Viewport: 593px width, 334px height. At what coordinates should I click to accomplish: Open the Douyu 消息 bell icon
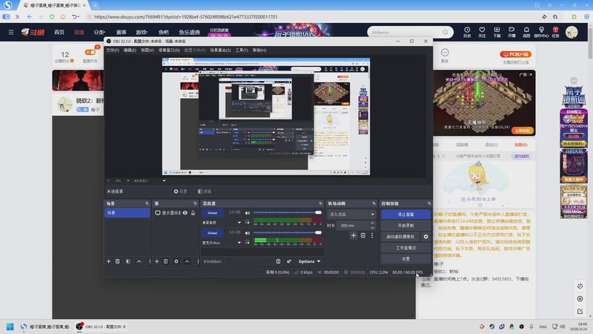pos(526,32)
